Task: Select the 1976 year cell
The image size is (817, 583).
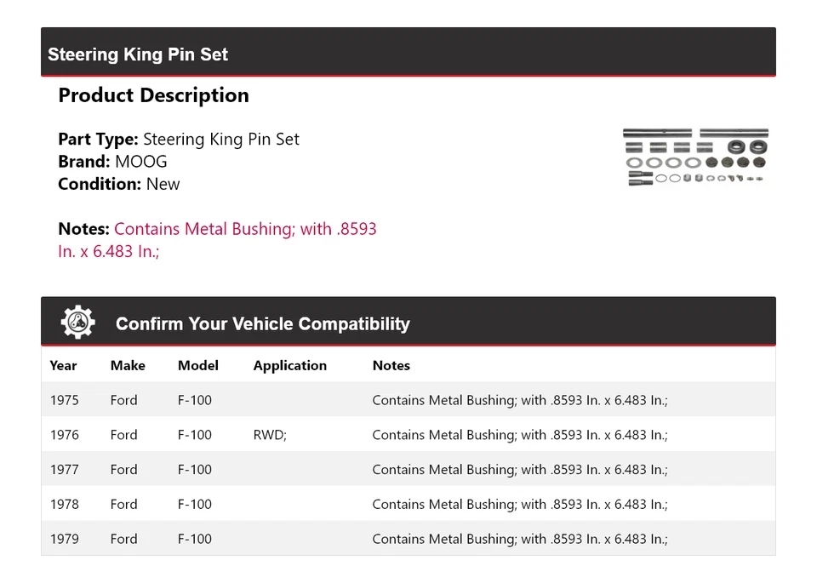Action: 64,435
